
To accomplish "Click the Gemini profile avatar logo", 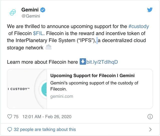I will click(x=13, y=12).
